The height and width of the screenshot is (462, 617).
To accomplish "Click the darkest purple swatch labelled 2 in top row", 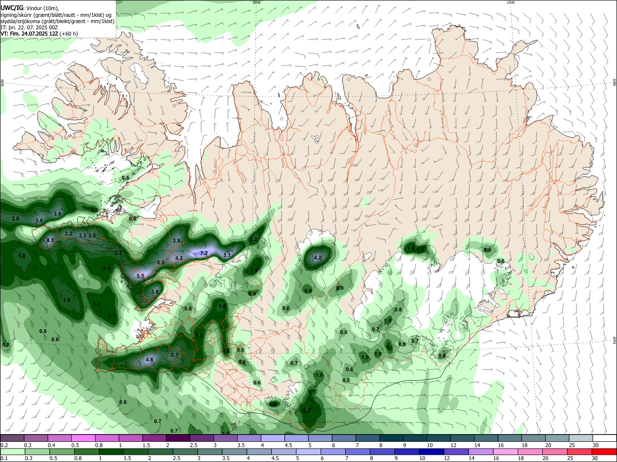I will [177, 438].
